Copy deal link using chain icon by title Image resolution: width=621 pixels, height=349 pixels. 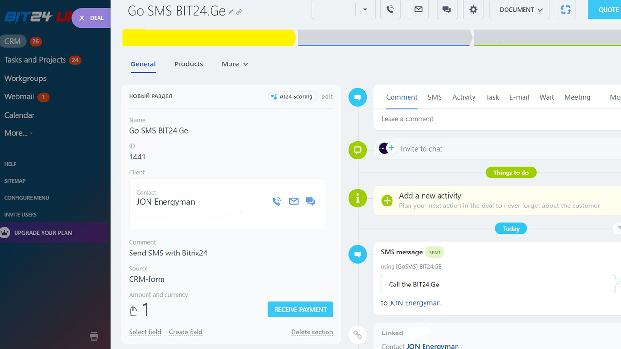click(239, 12)
